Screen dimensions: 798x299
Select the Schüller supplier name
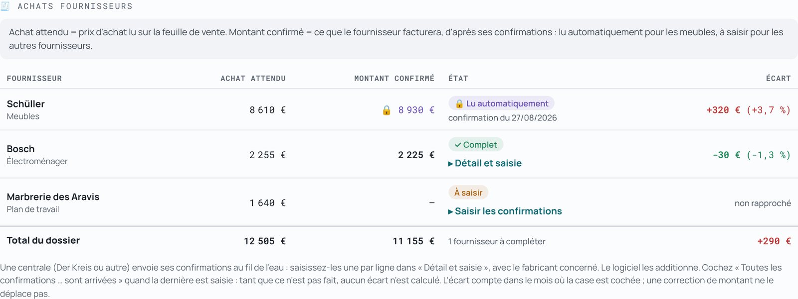click(x=26, y=104)
